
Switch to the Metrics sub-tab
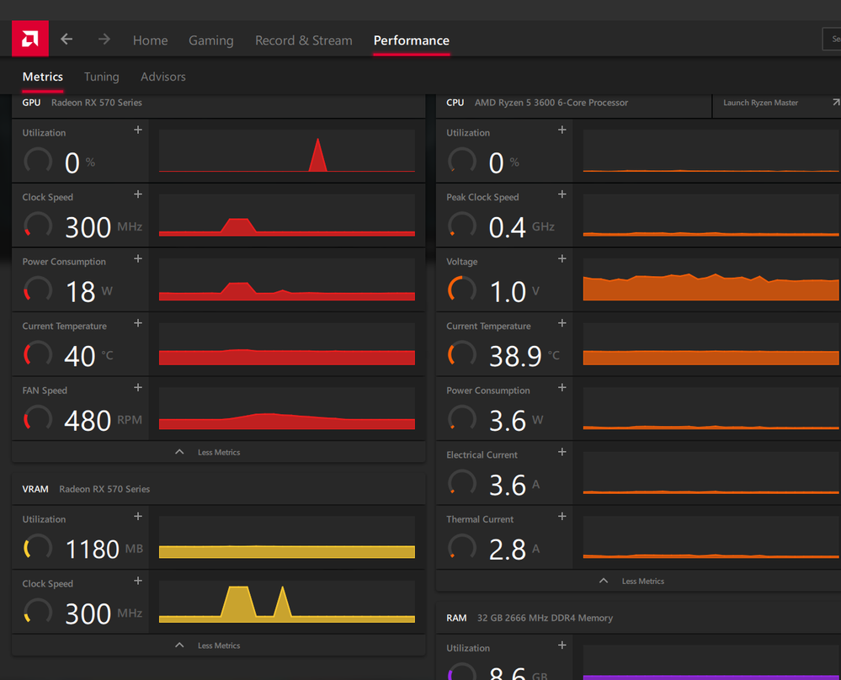click(42, 77)
